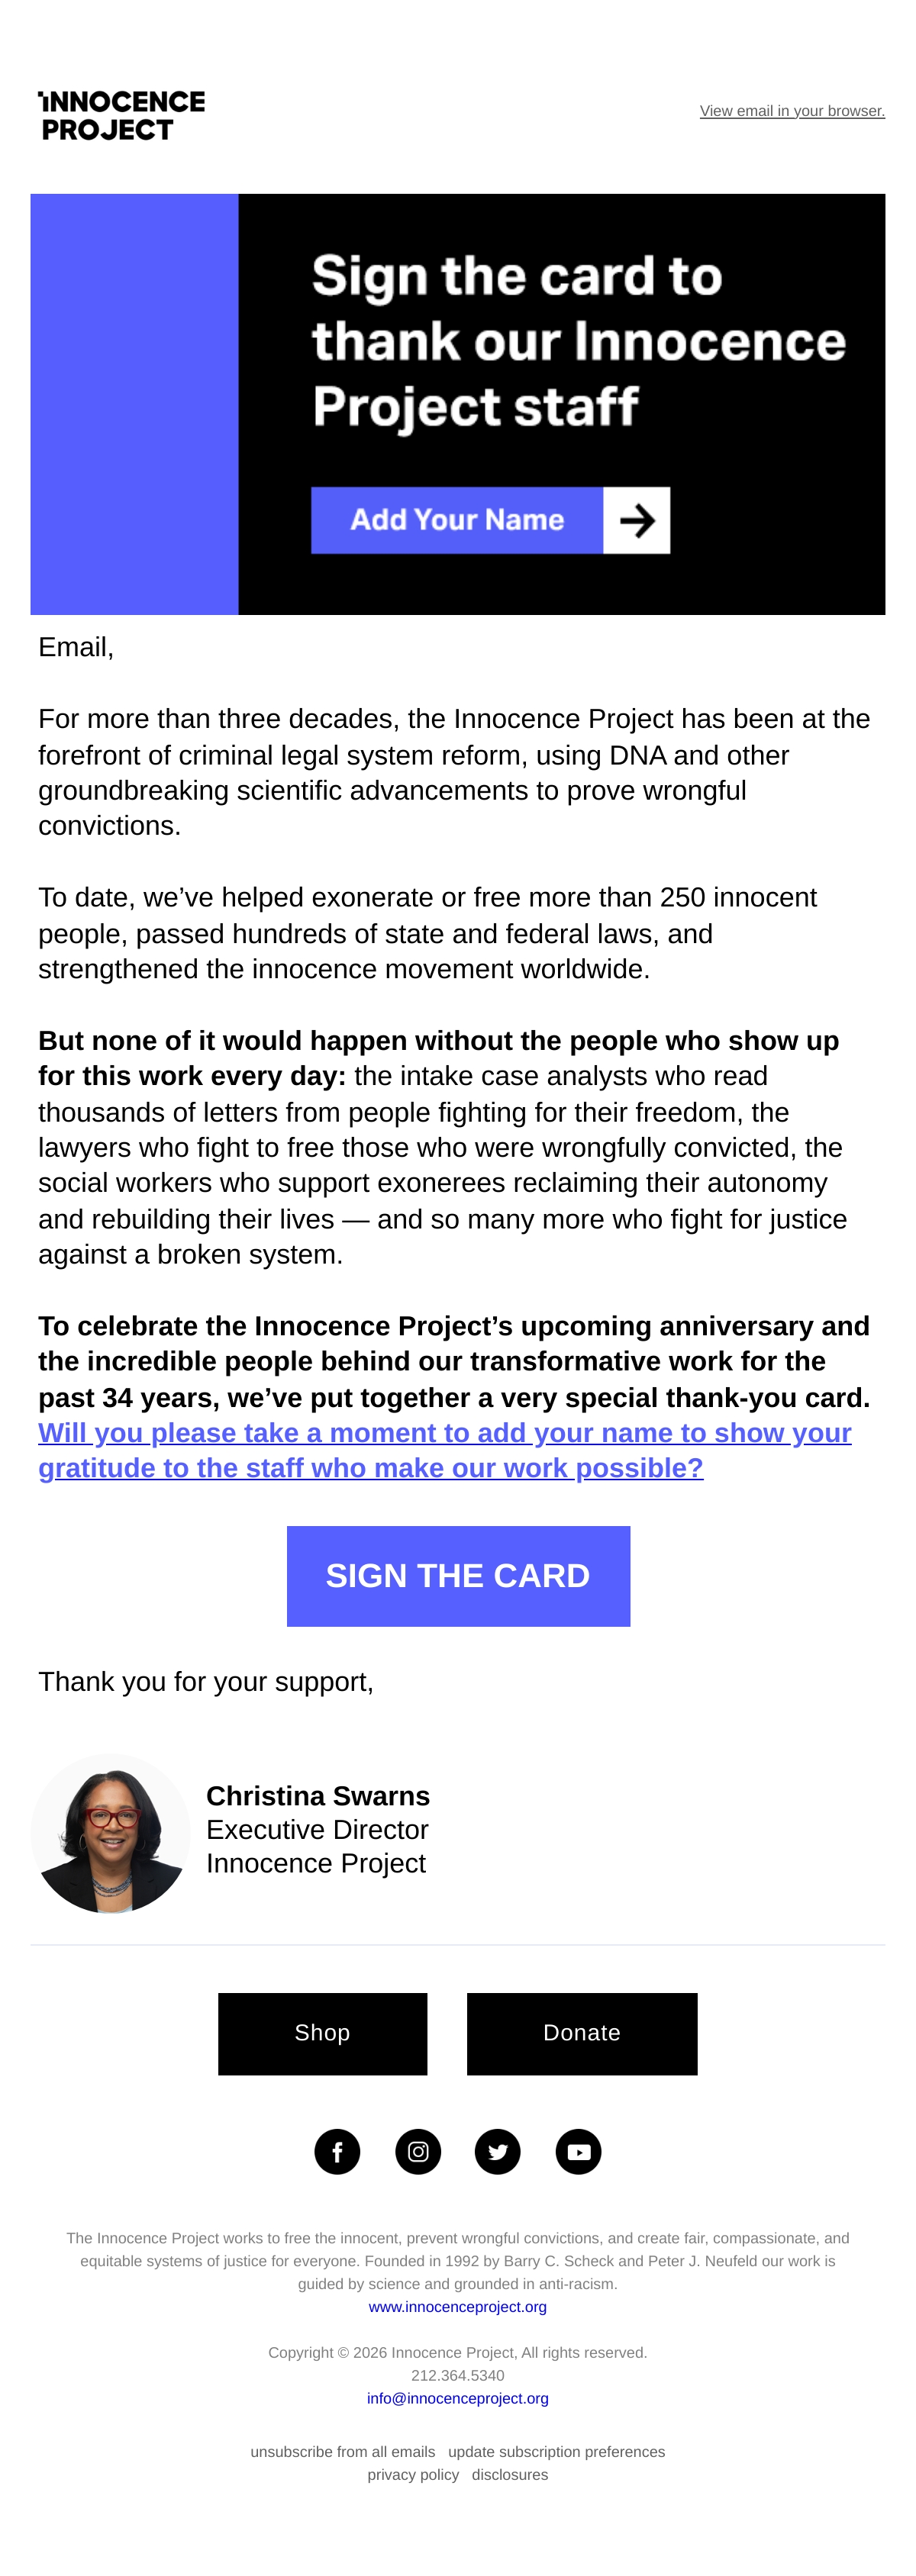The width and height of the screenshot is (916, 2576).
Task: Click the Innocence Project logo
Action: click(x=122, y=116)
